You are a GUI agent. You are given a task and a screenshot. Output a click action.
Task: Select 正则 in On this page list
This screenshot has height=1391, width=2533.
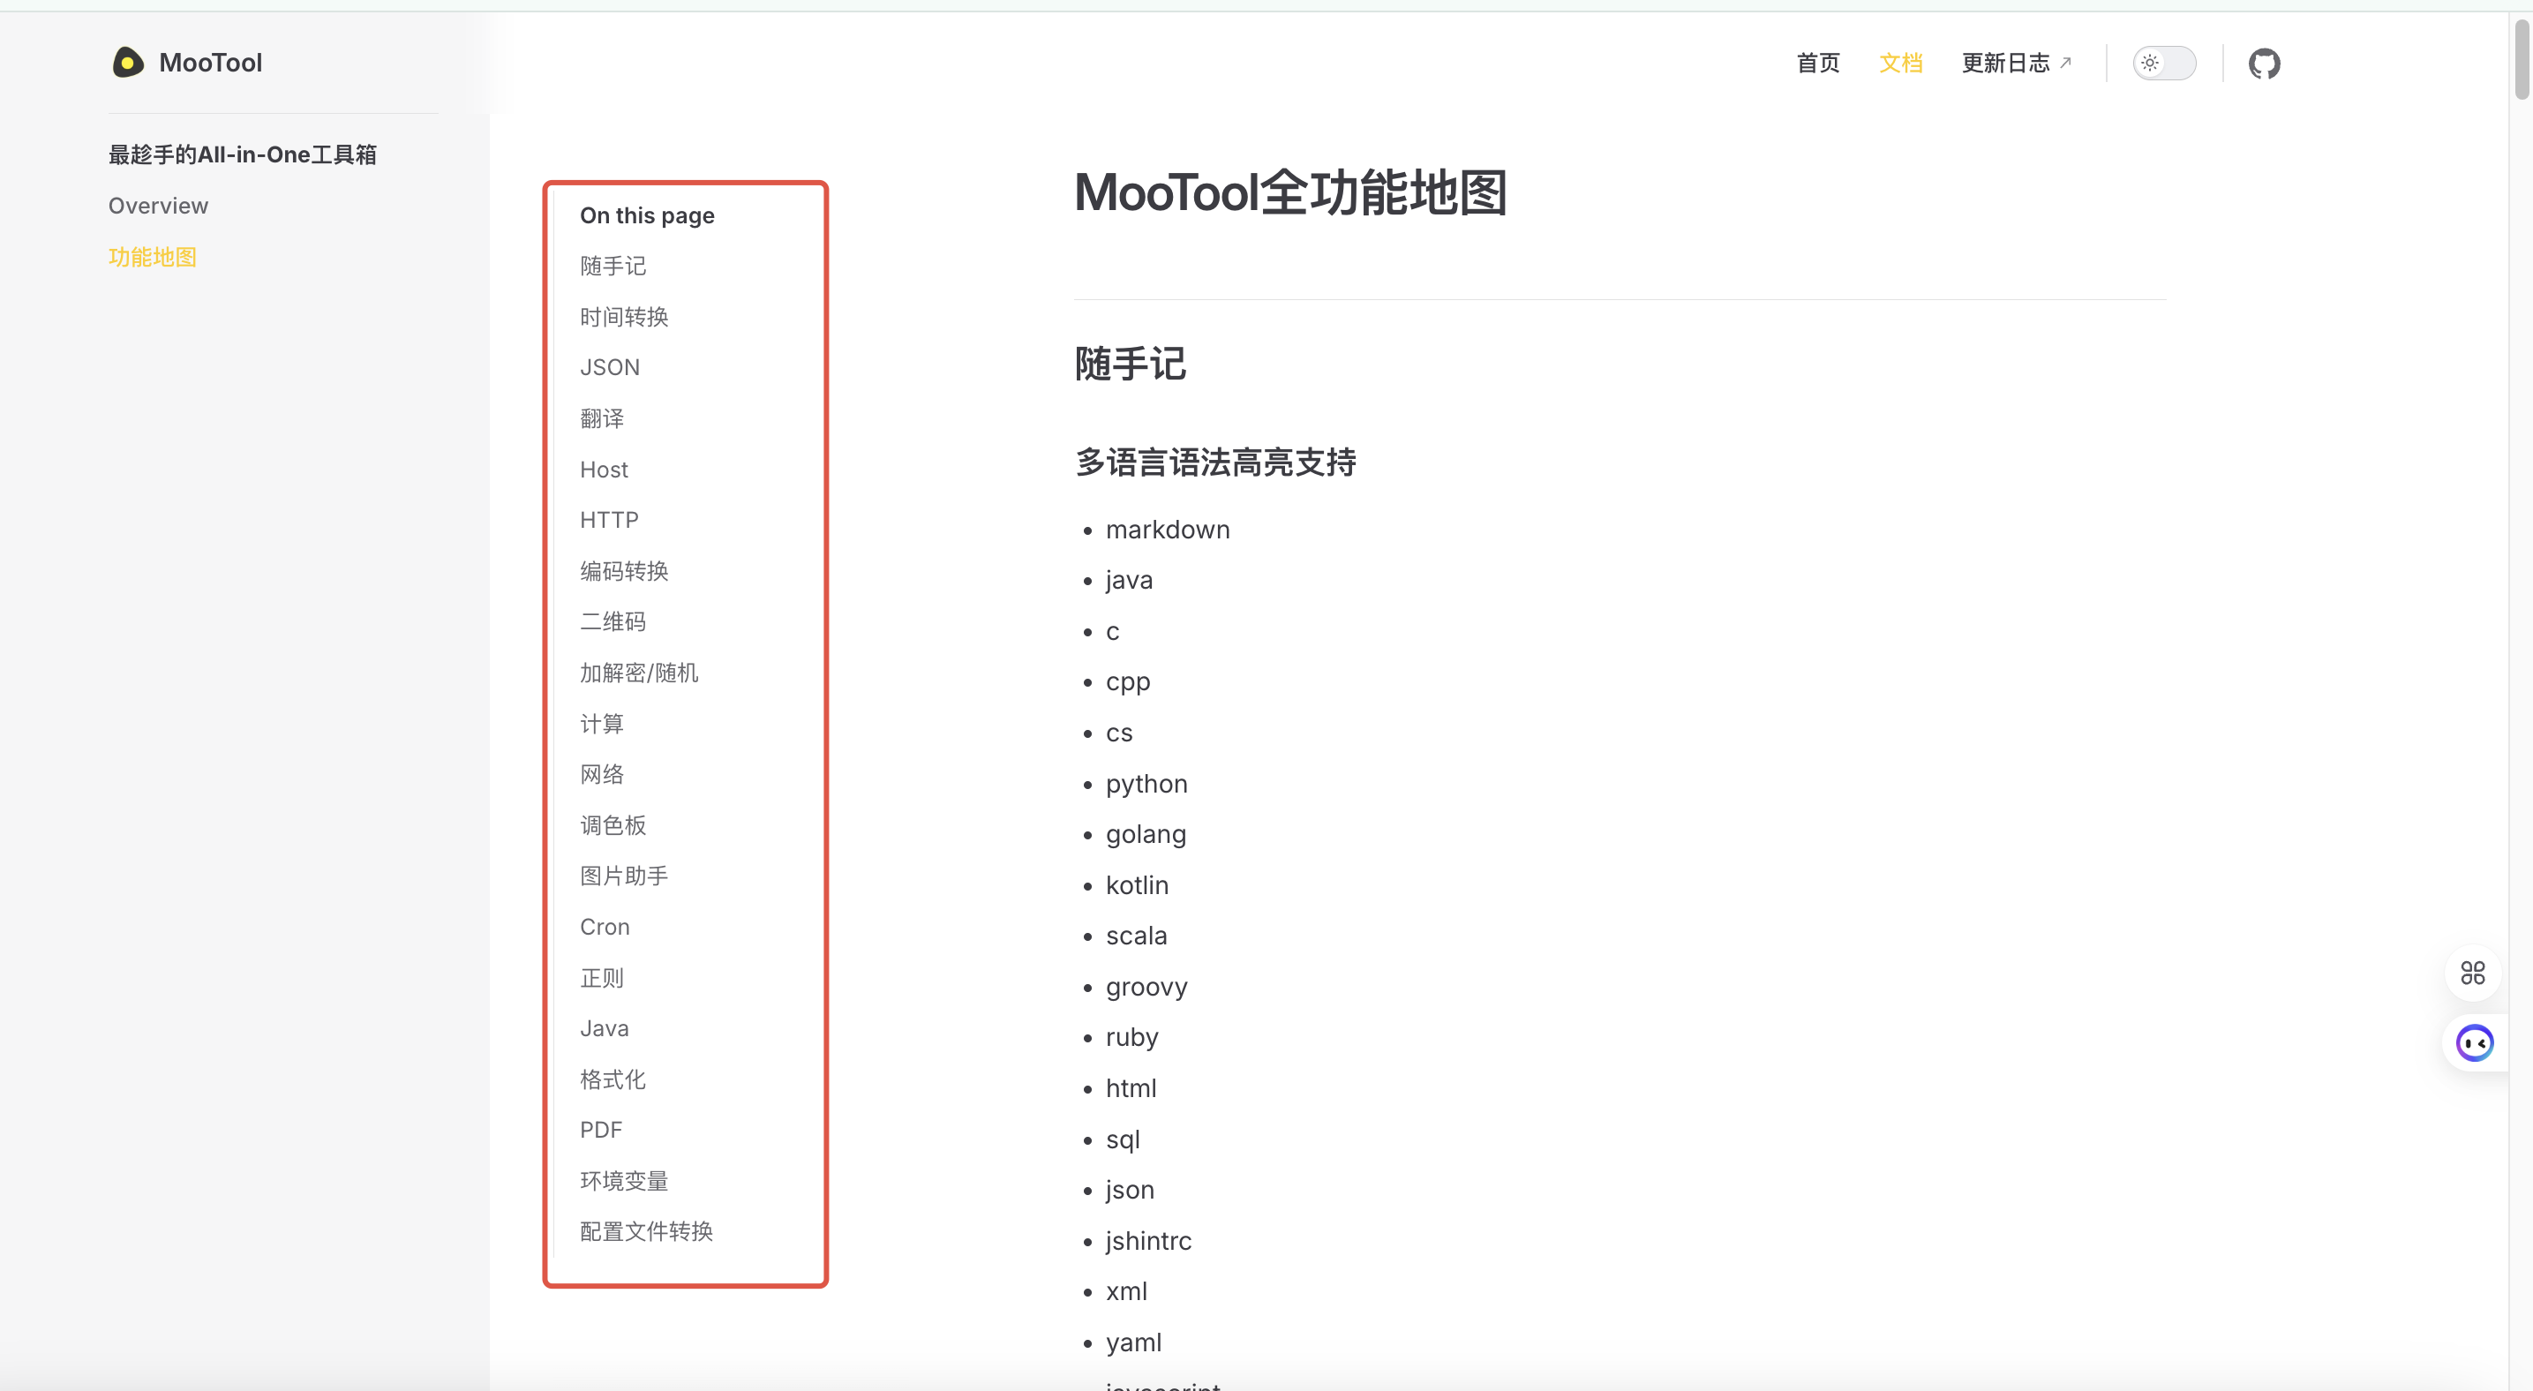click(601, 977)
